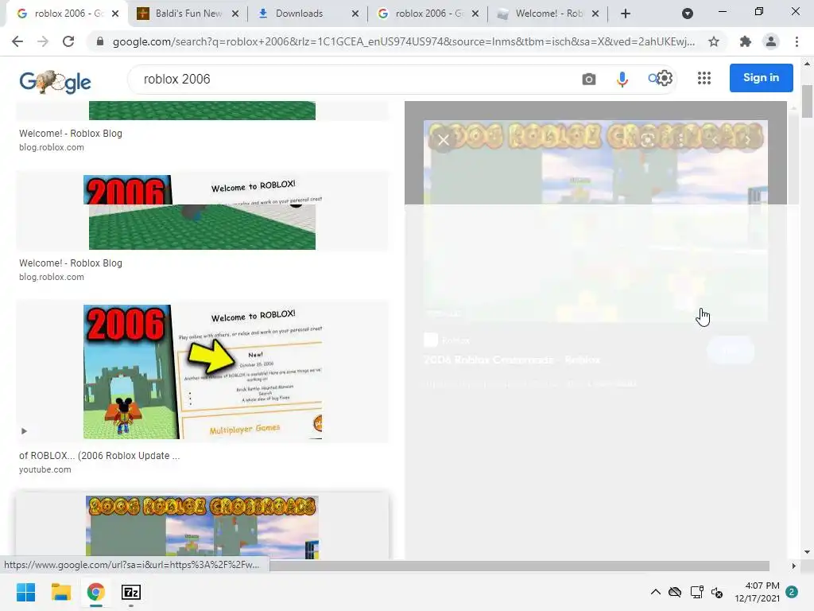Start voice search with the microphone
Screen dimensions: 814x611
click(622, 79)
